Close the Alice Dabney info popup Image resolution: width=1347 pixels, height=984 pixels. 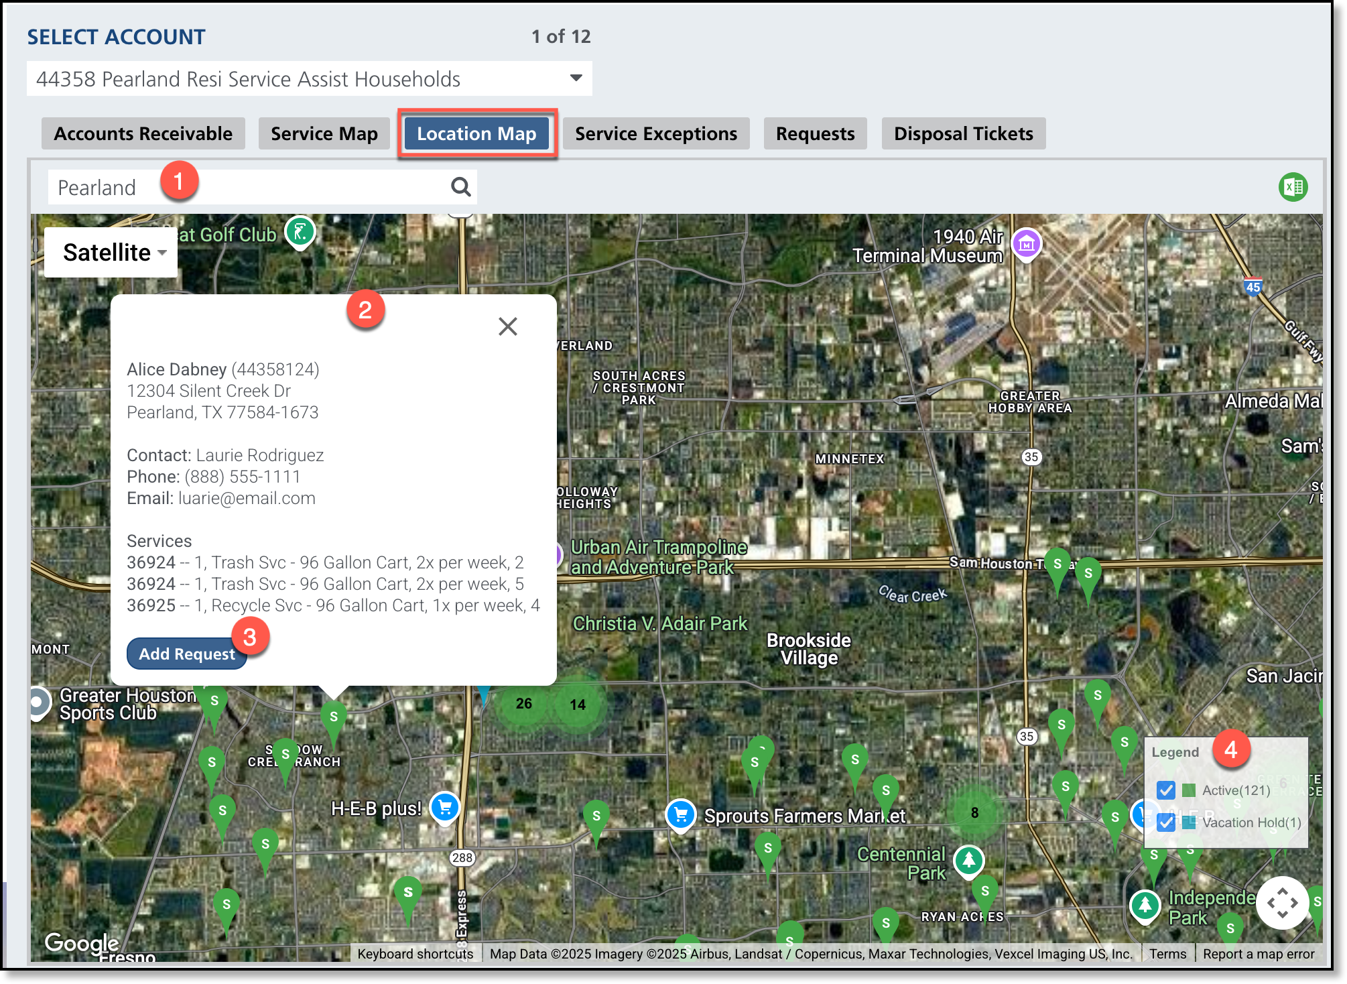pyautogui.click(x=508, y=326)
